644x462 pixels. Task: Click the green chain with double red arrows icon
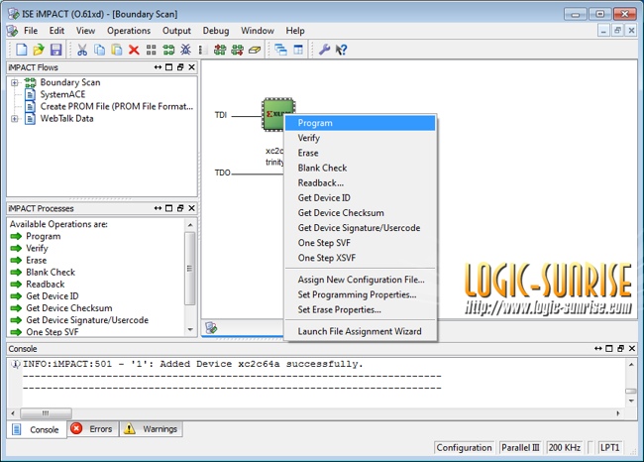(220, 50)
